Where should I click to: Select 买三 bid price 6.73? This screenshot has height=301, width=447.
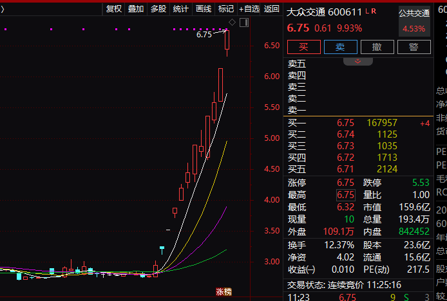[345, 146]
